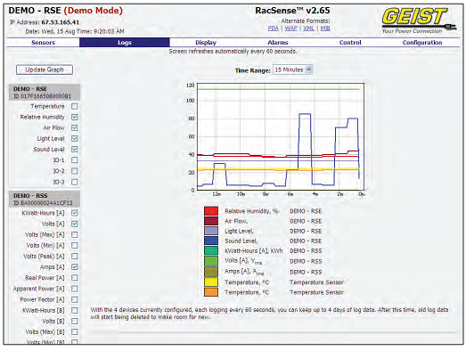
Task: Click the Sound Level legend label
Action: pyautogui.click(x=241, y=241)
